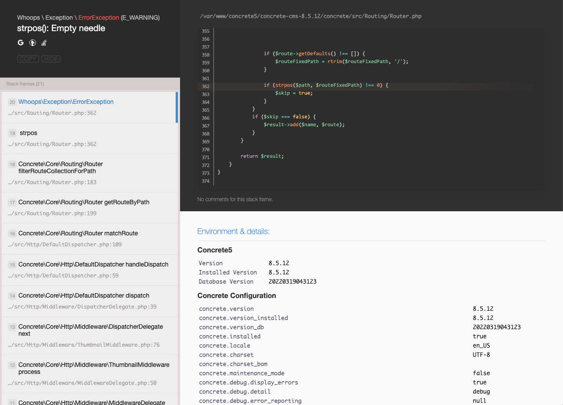Screen dimensions: 563x405
Task: Click line number 374 in the code gutter
Action: point(206,181)
